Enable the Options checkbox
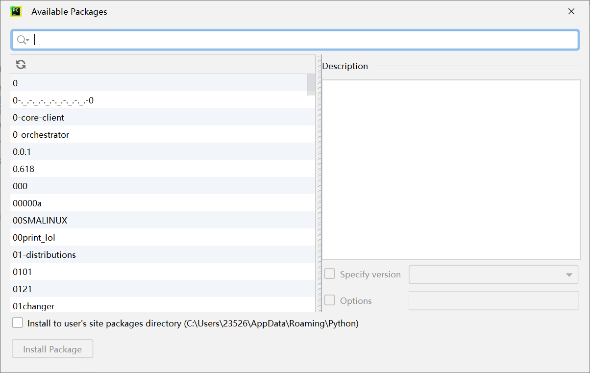This screenshot has height=373, width=590. [x=329, y=300]
